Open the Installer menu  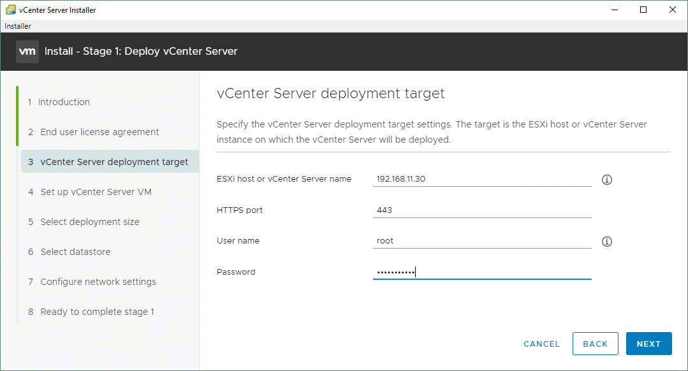click(18, 26)
